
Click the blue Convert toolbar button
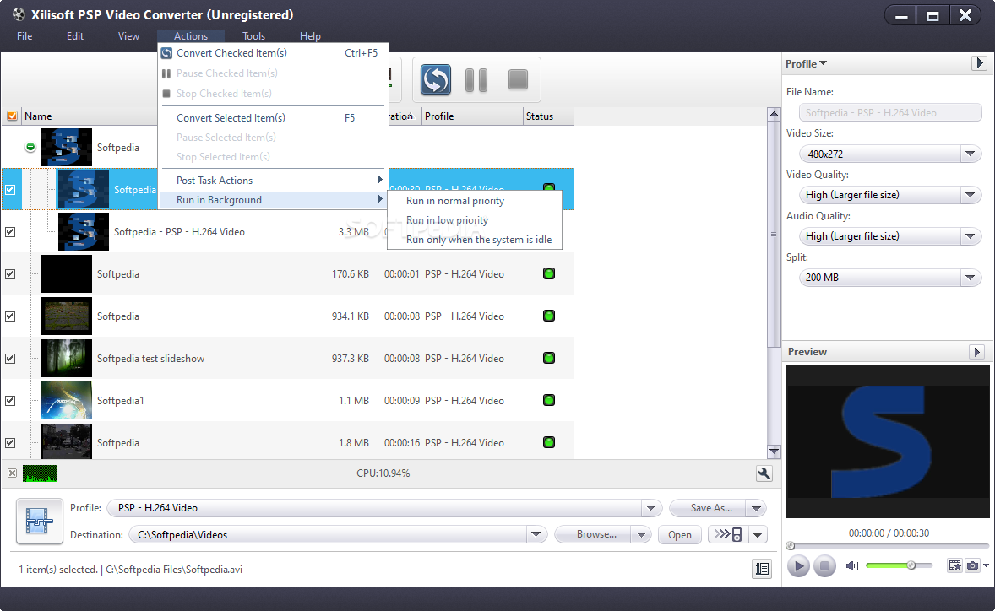435,80
